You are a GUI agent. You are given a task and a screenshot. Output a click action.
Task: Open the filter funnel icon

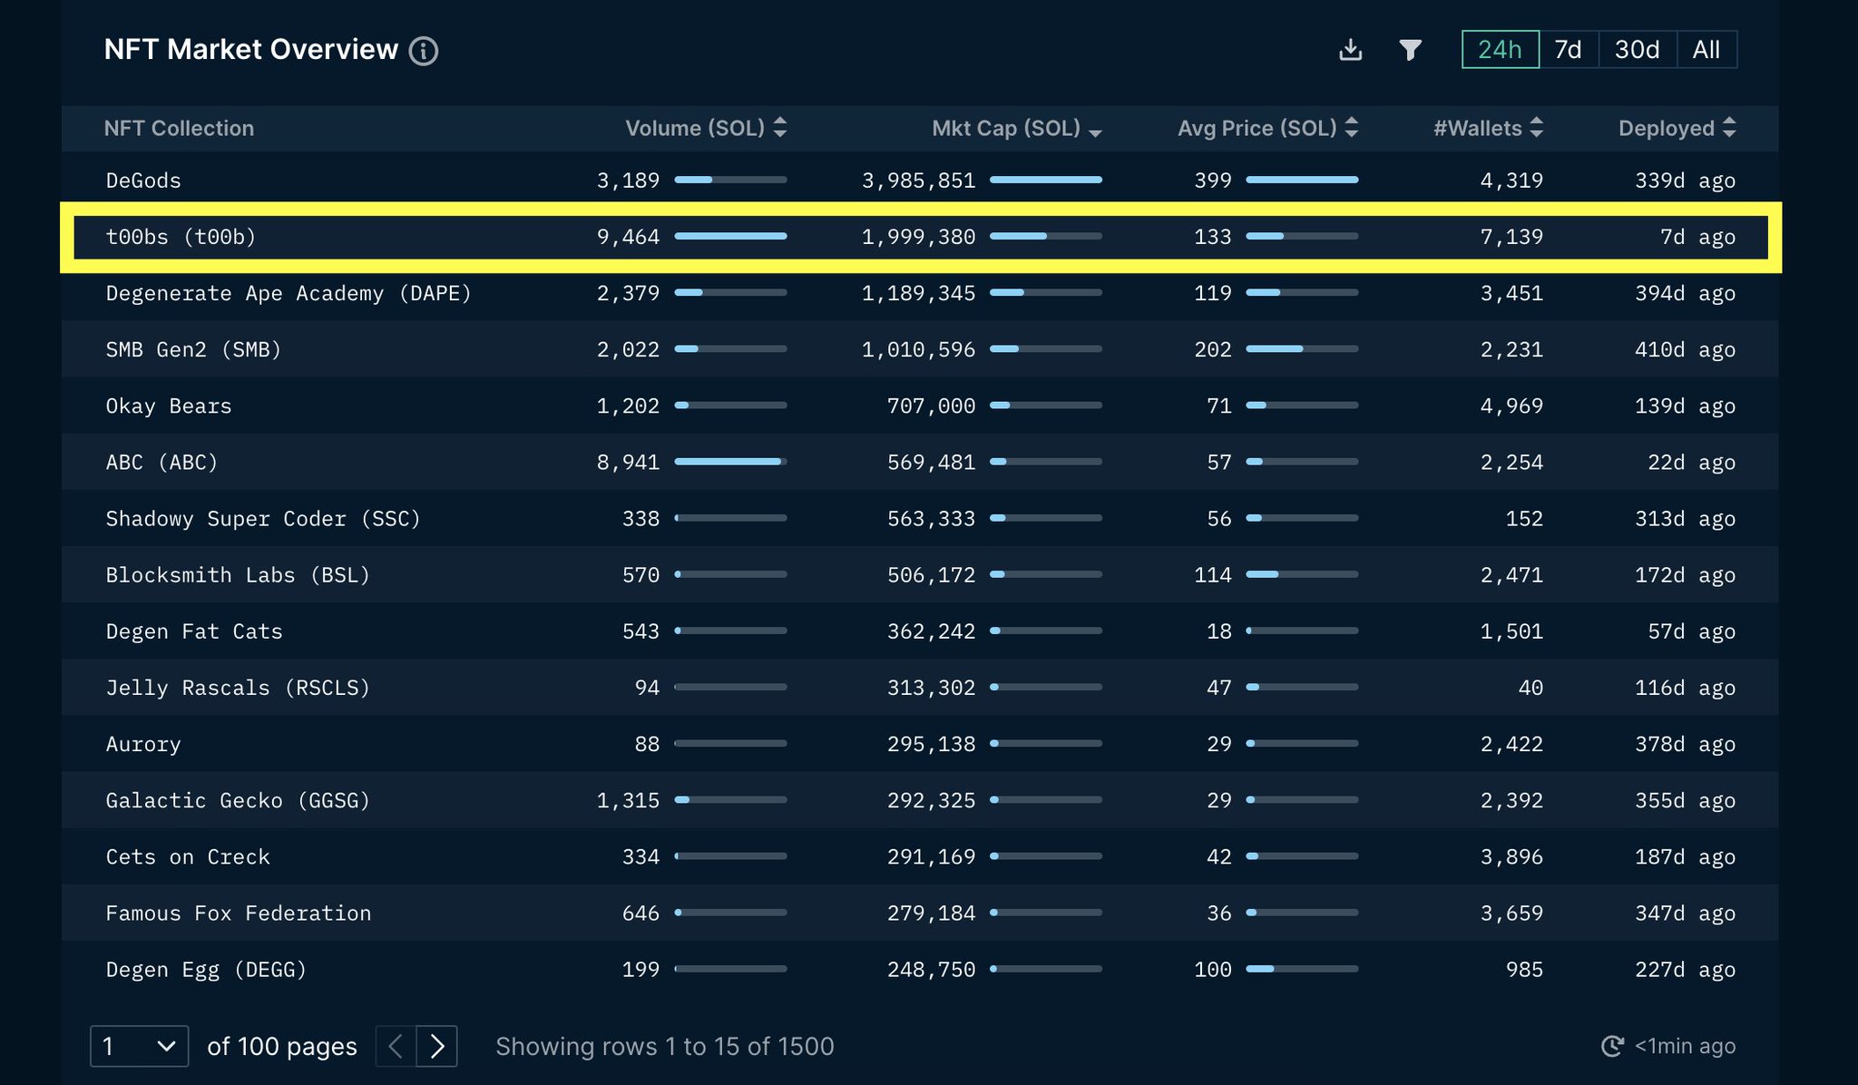click(x=1410, y=50)
